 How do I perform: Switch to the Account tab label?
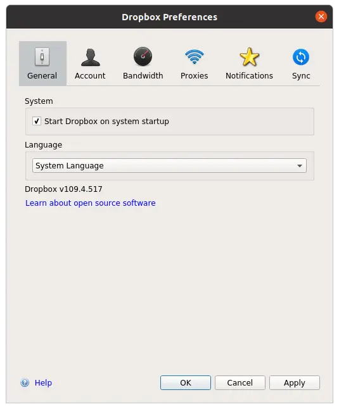[x=90, y=75]
